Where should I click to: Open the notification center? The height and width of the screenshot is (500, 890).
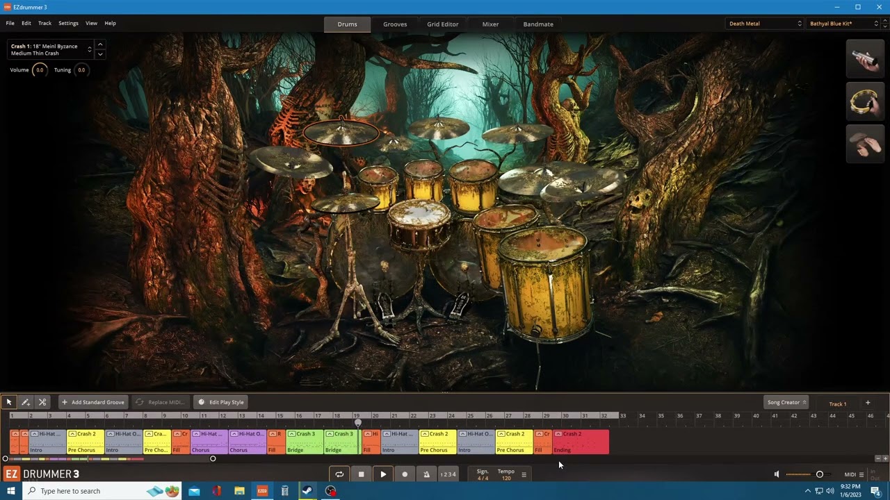[x=876, y=491]
